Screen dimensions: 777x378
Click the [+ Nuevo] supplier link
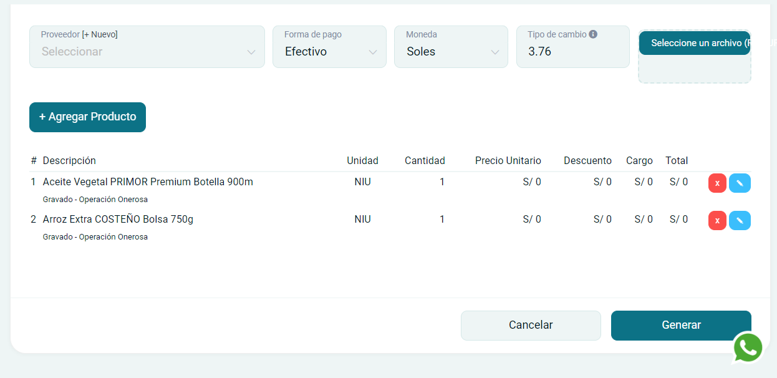tap(100, 34)
